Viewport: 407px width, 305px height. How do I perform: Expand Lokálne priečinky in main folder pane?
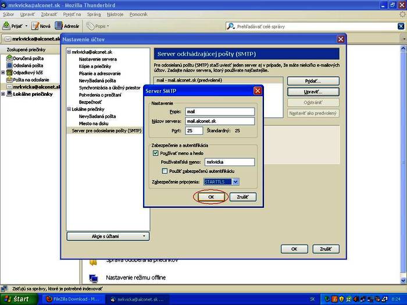pyautogui.click(x=3, y=94)
